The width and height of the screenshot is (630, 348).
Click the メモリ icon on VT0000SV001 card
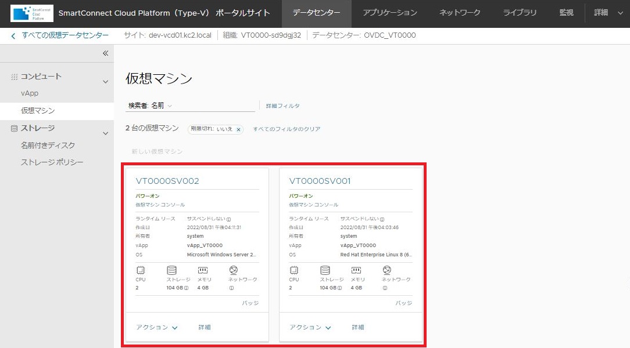point(356,270)
